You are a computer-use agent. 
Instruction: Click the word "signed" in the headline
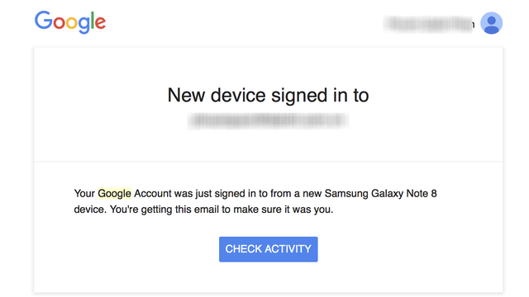(299, 96)
